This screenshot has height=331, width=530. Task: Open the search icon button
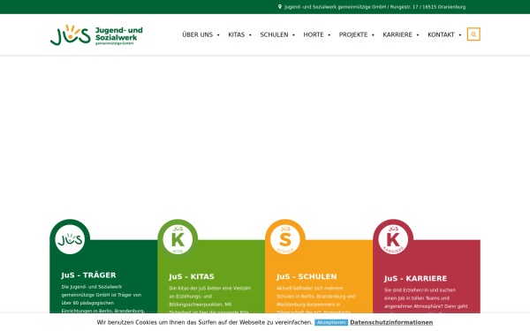[473, 34]
